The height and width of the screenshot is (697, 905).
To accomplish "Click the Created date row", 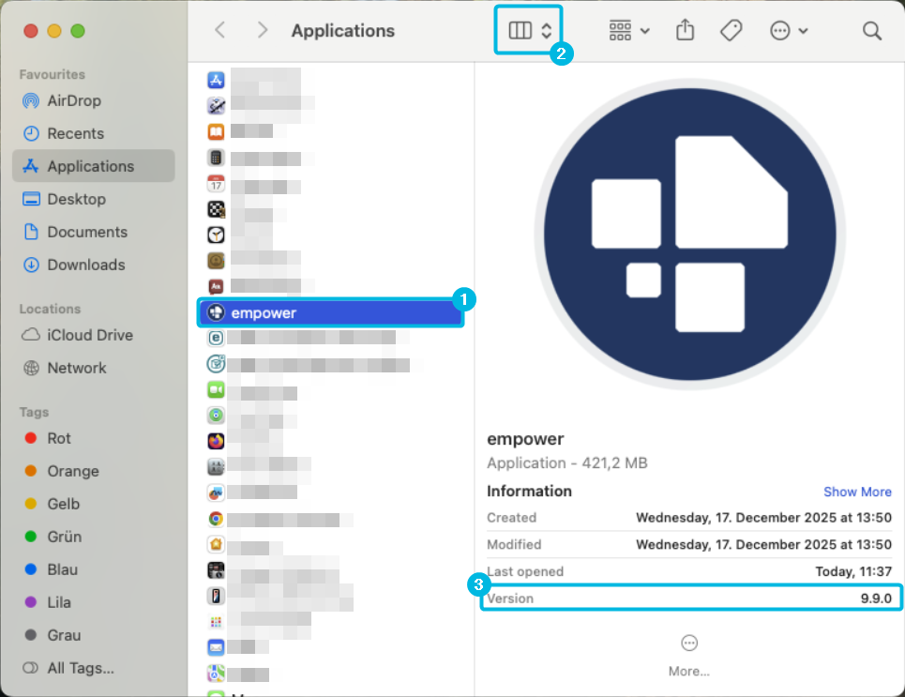I will (x=689, y=518).
